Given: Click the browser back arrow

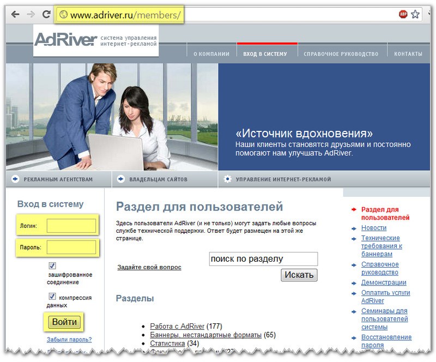Looking at the screenshot, I should click(15, 14).
